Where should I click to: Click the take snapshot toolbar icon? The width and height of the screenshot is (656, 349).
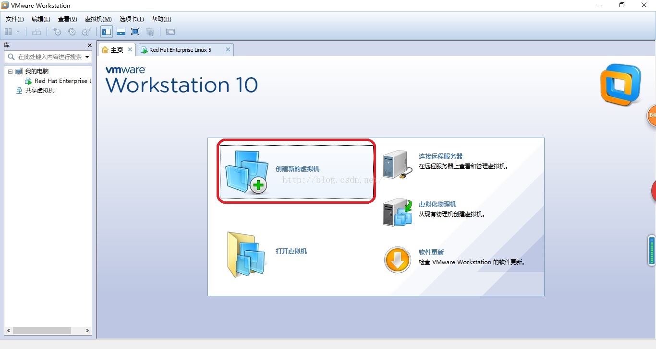point(57,32)
